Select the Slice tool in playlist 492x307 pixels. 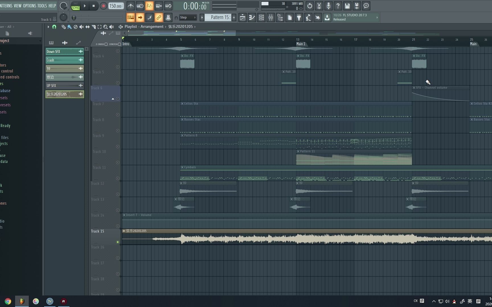tap(93, 27)
